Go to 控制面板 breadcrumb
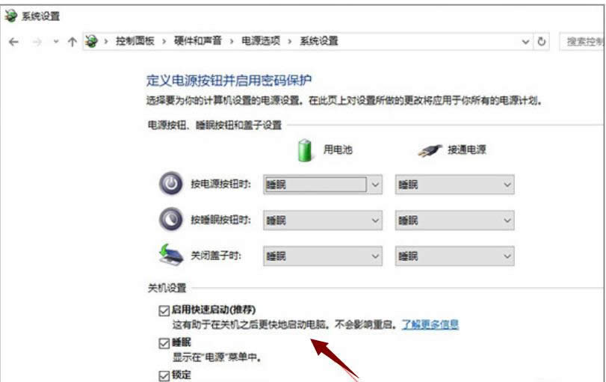The image size is (606, 382). [135, 41]
